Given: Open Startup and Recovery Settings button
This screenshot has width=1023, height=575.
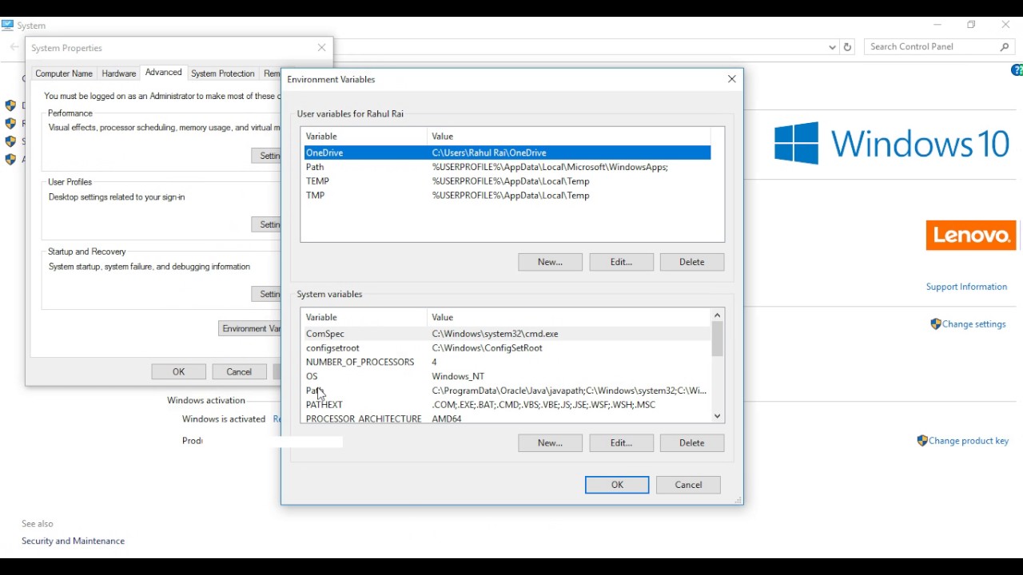Looking at the screenshot, I should (266, 294).
